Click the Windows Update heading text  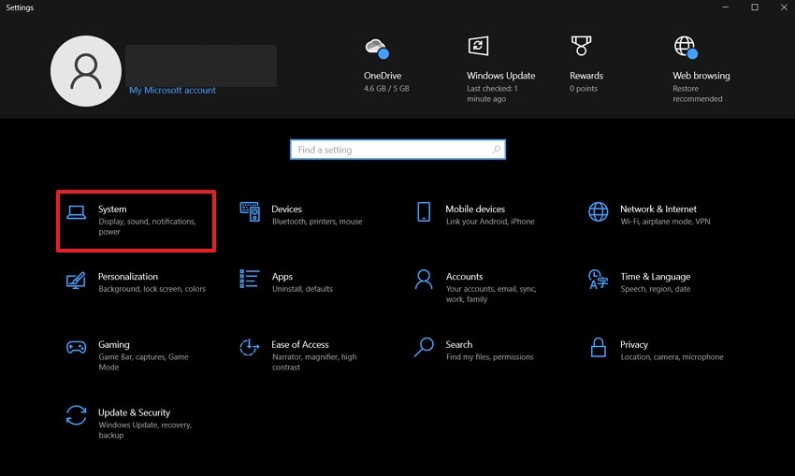[501, 76]
